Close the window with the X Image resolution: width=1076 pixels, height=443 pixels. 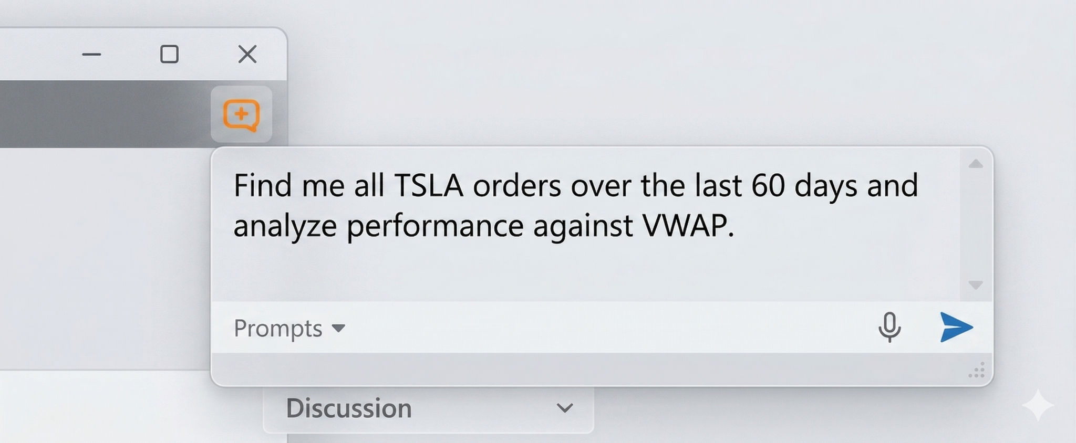click(247, 54)
